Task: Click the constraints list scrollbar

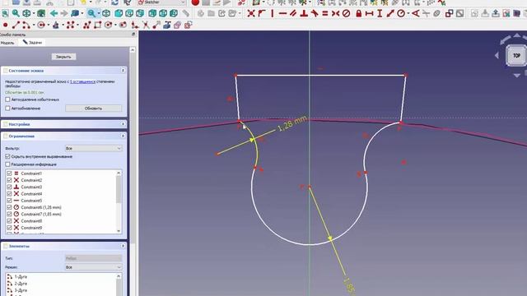Action: [x=119, y=201]
